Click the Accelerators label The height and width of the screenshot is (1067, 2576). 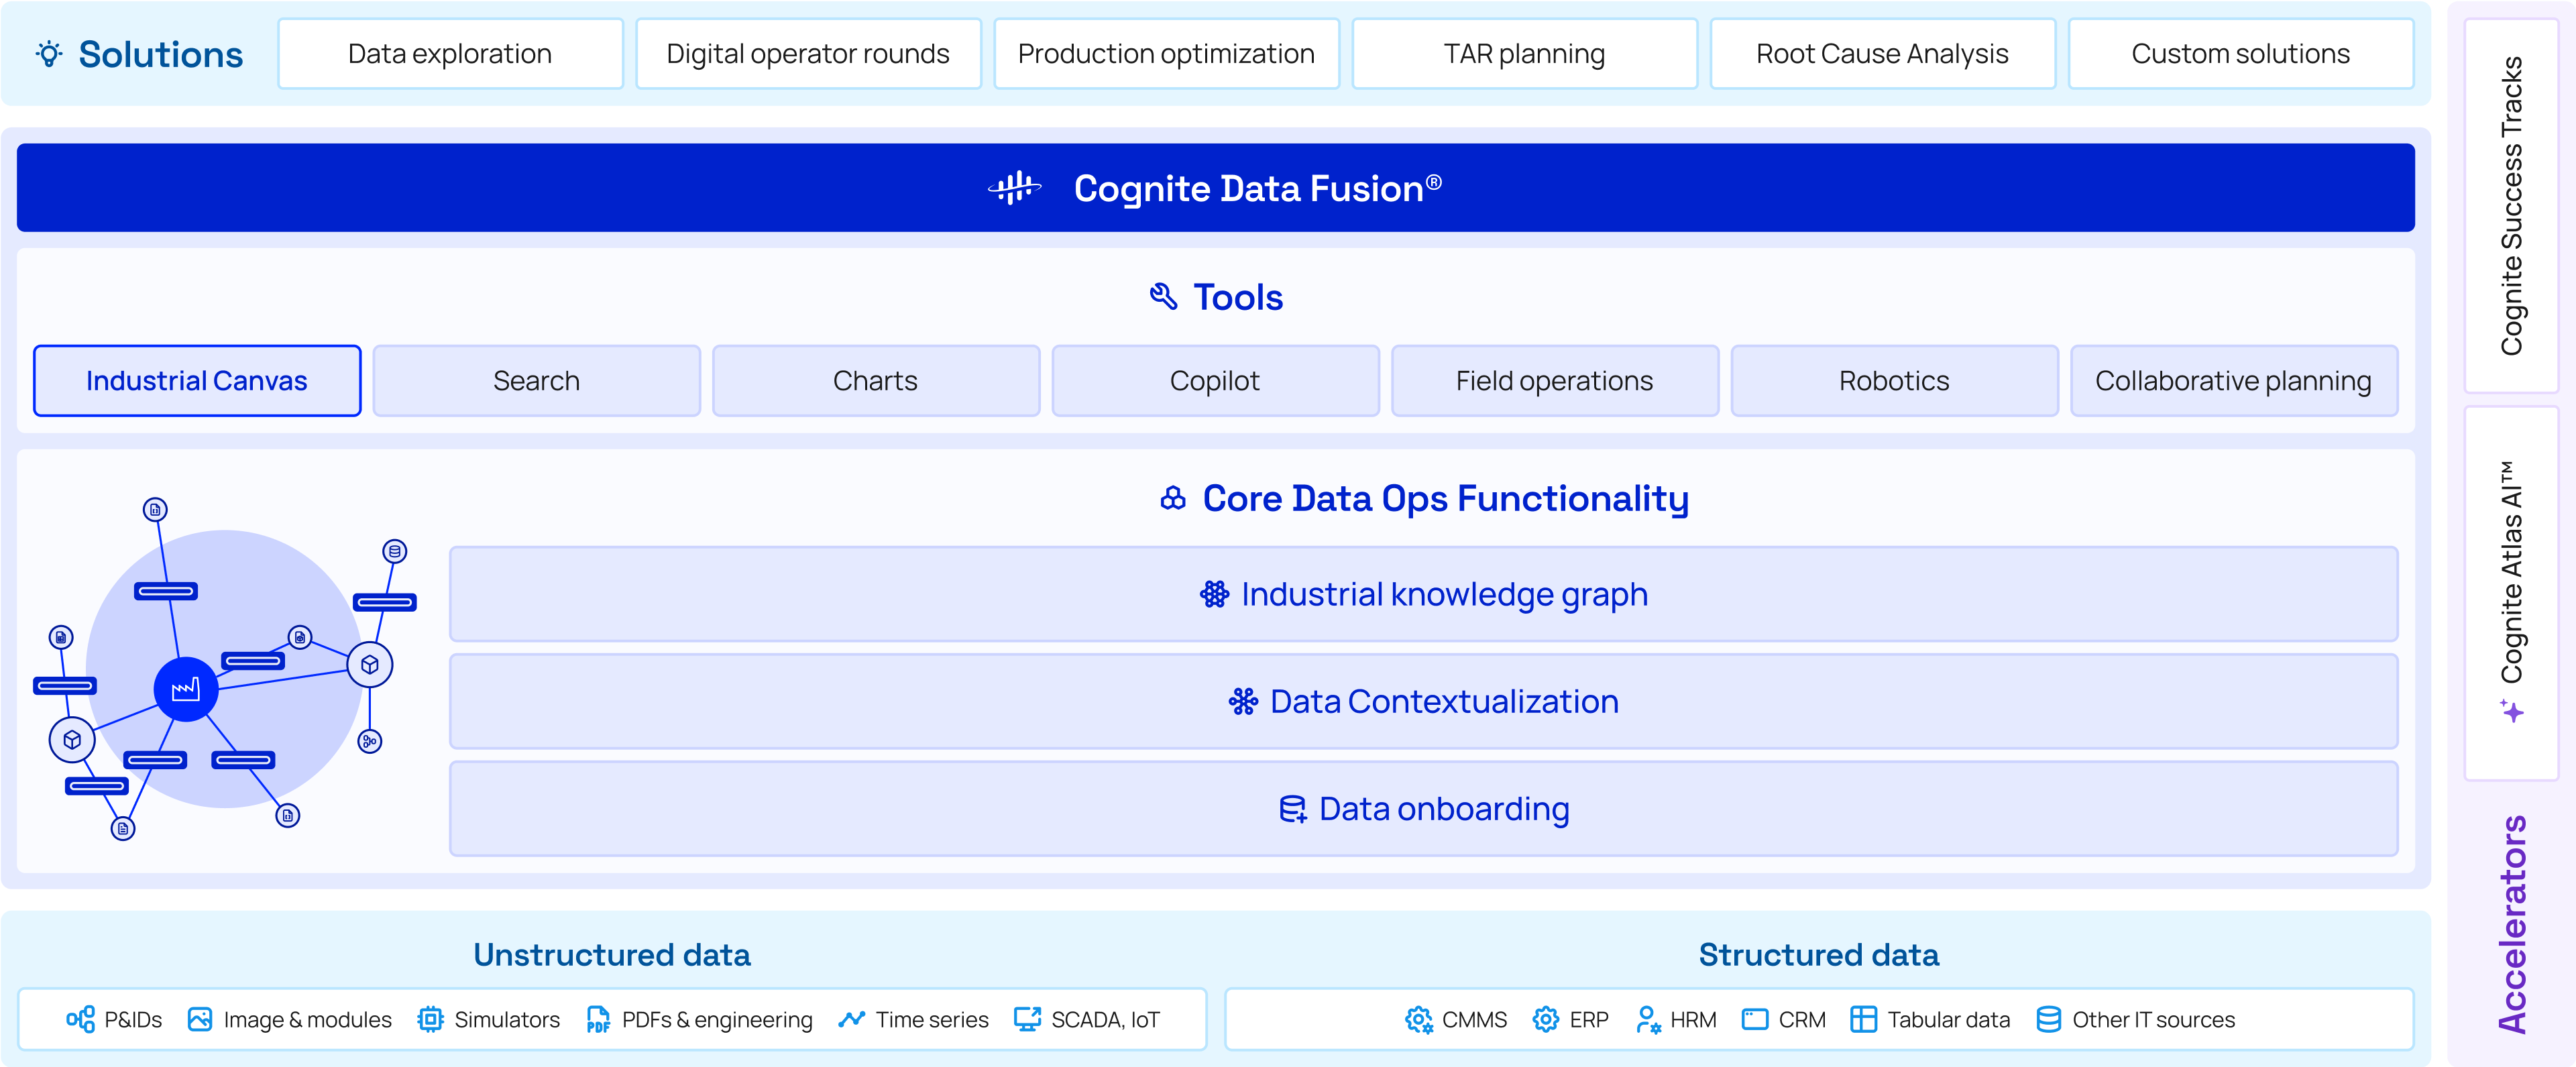pyautogui.click(x=2512, y=925)
